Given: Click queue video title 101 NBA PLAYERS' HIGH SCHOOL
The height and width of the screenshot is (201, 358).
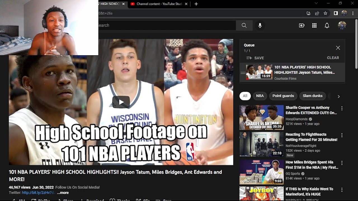Looking at the screenshot, I should (x=304, y=70).
